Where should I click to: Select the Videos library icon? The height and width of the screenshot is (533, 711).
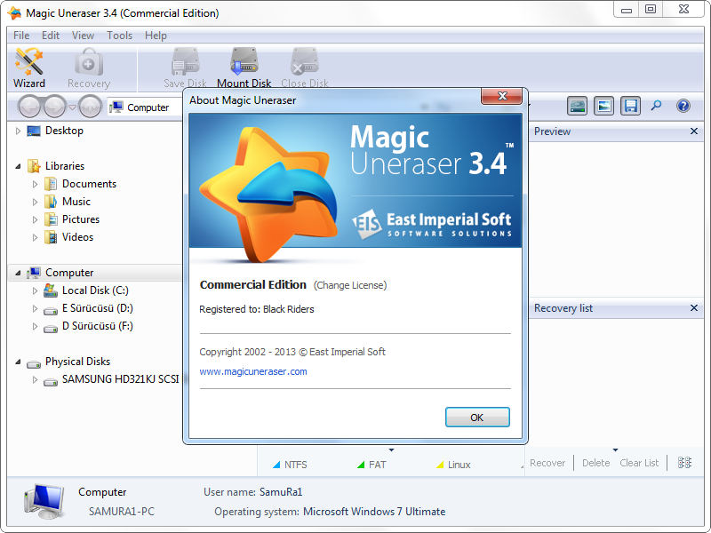(51, 237)
